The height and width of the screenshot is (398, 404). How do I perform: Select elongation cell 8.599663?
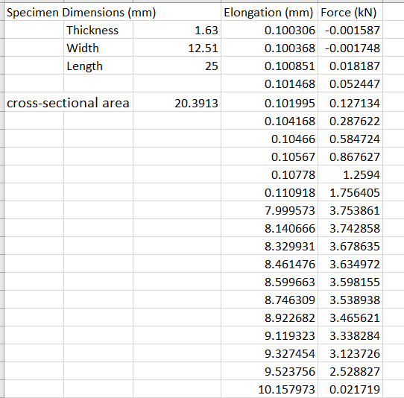tap(270, 282)
